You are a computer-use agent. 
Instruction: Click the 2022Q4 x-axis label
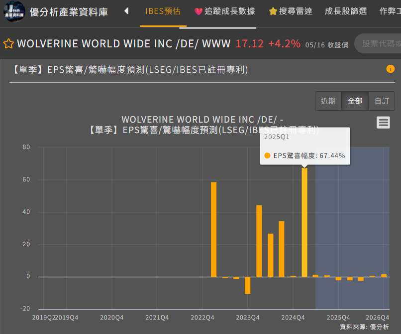pyautogui.click(x=202, y=318)
